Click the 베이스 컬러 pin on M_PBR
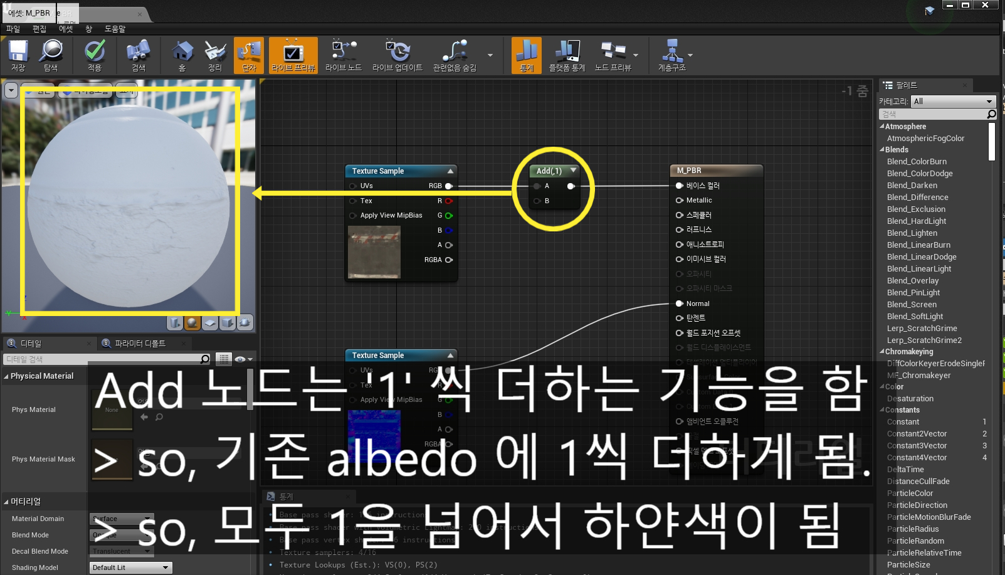The image size is (1005, 575). [679, 186]
